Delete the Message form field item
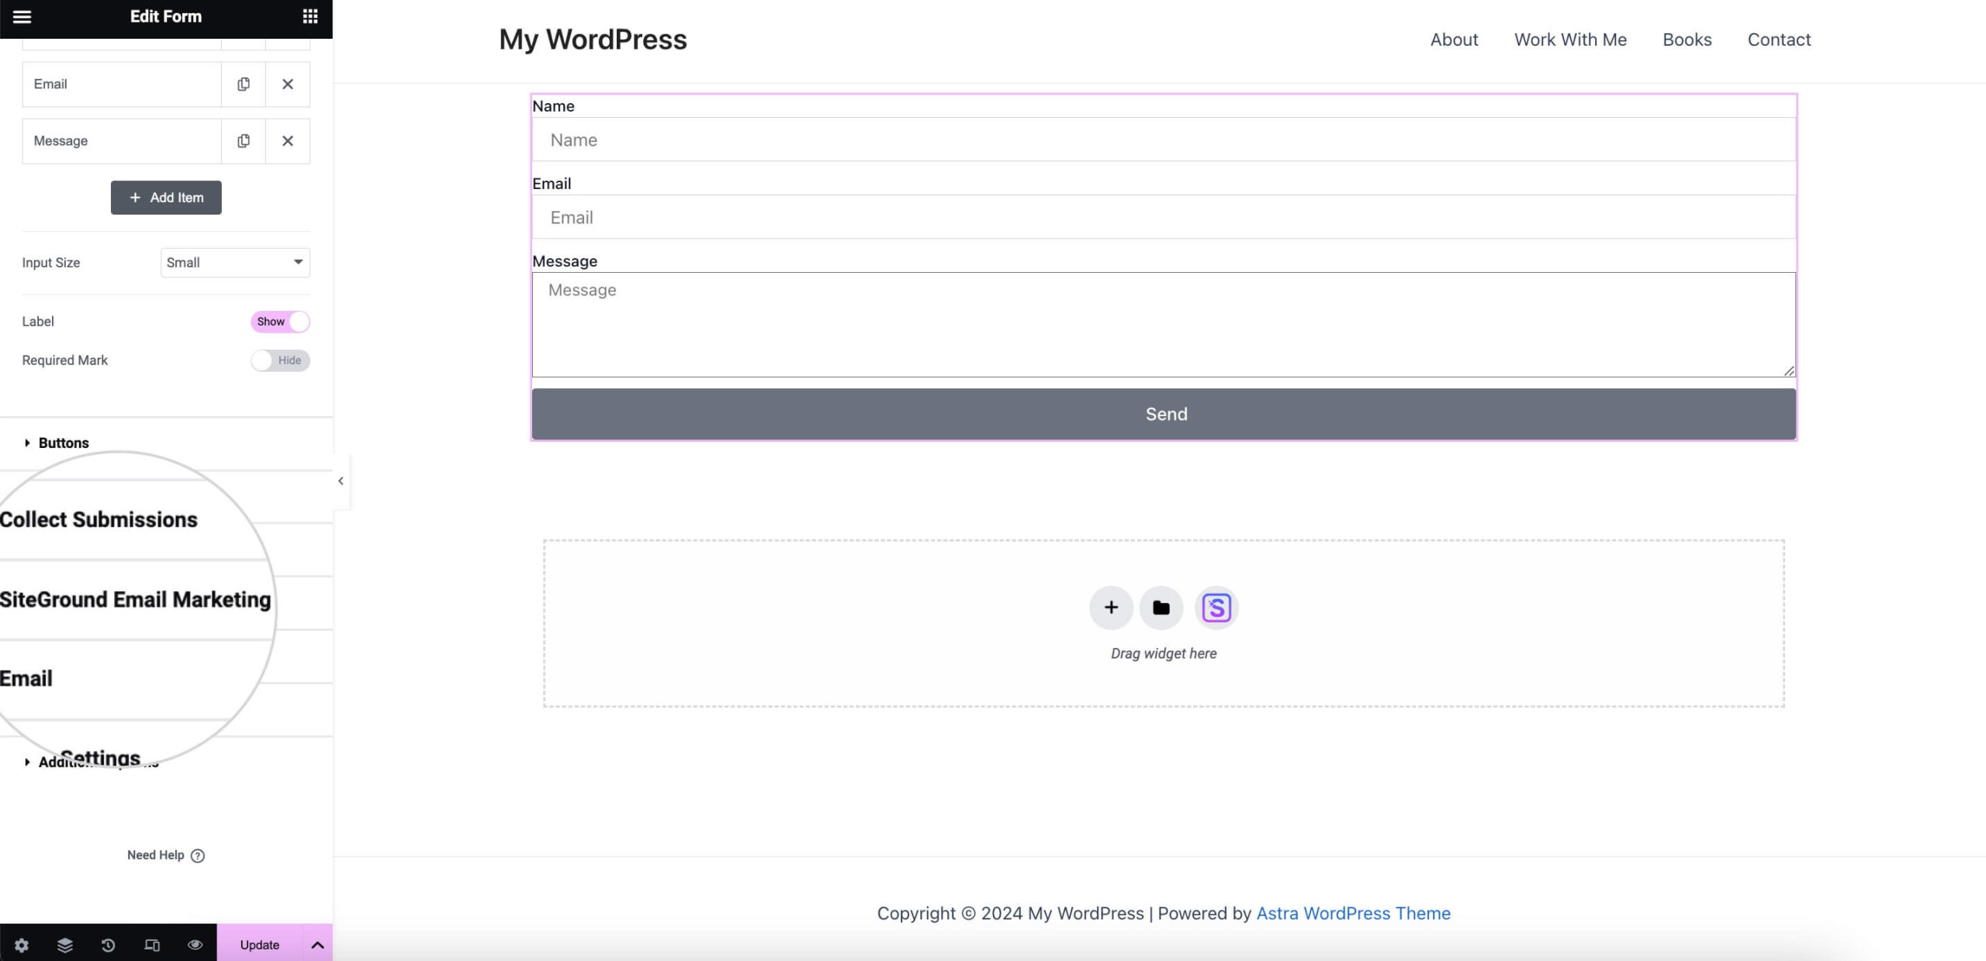The height and width of the screenshot is (961, 1986). [x=288, y=141]
